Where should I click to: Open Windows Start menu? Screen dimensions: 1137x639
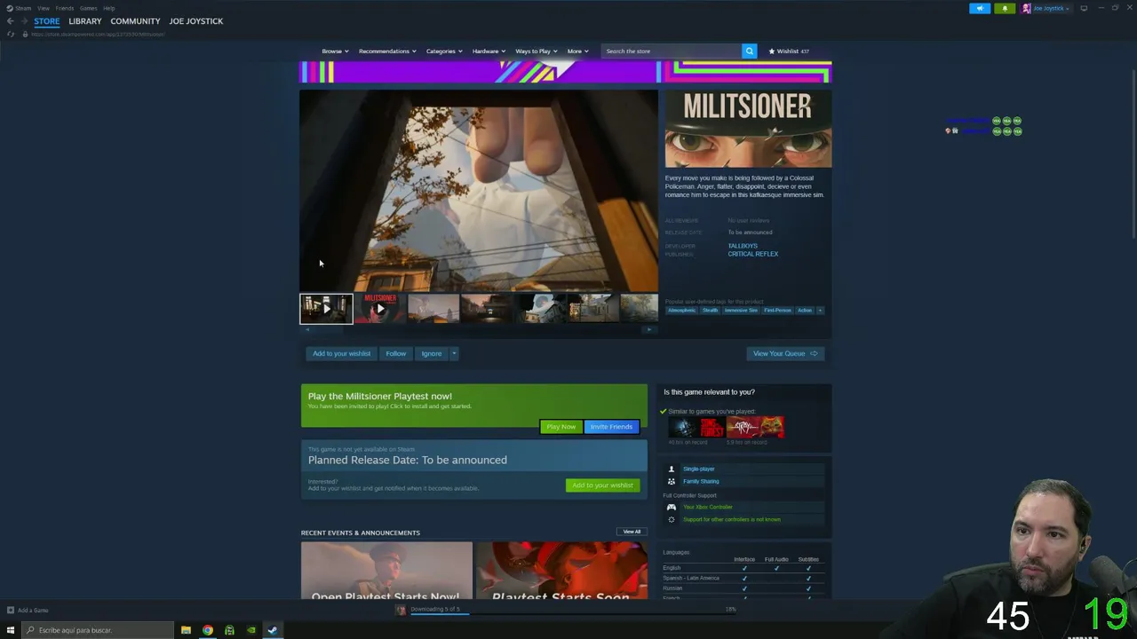tap(11, 630)
